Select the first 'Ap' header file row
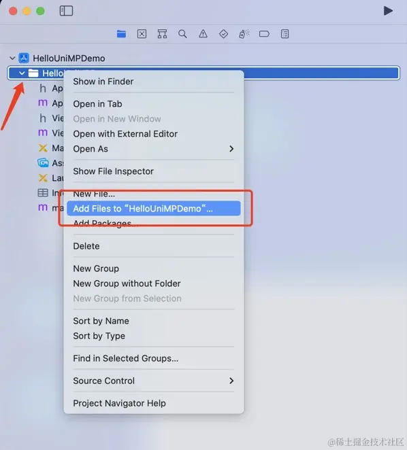Screen dimensions: 407x450 coord(50,88)
